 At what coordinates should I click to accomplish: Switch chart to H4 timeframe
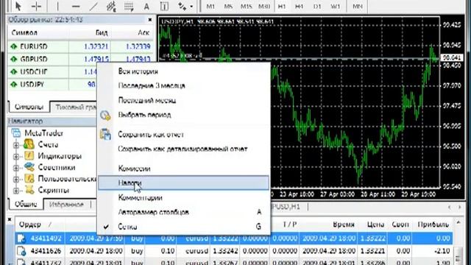300,6
